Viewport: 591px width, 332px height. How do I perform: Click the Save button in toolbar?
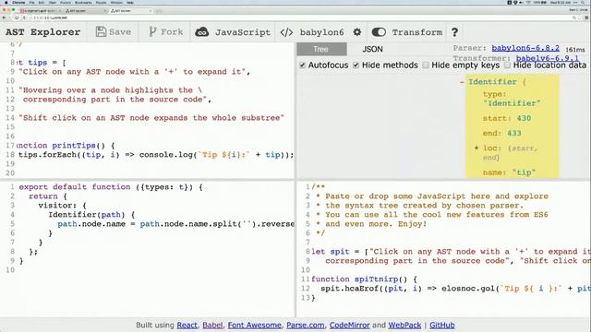114,32
